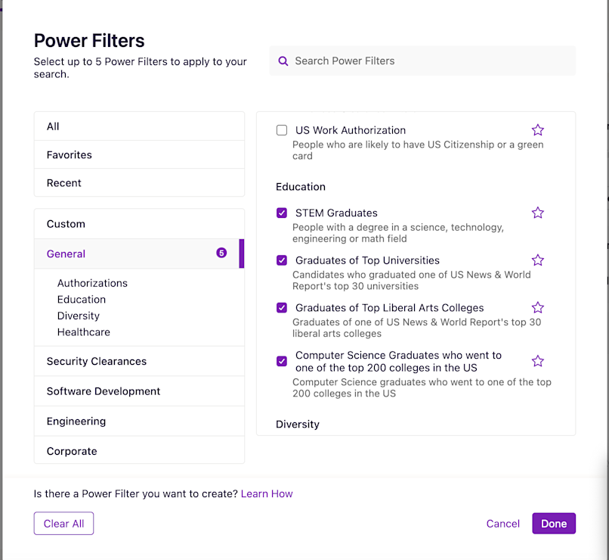Open the Learn How link

click(x=267, y=493)
